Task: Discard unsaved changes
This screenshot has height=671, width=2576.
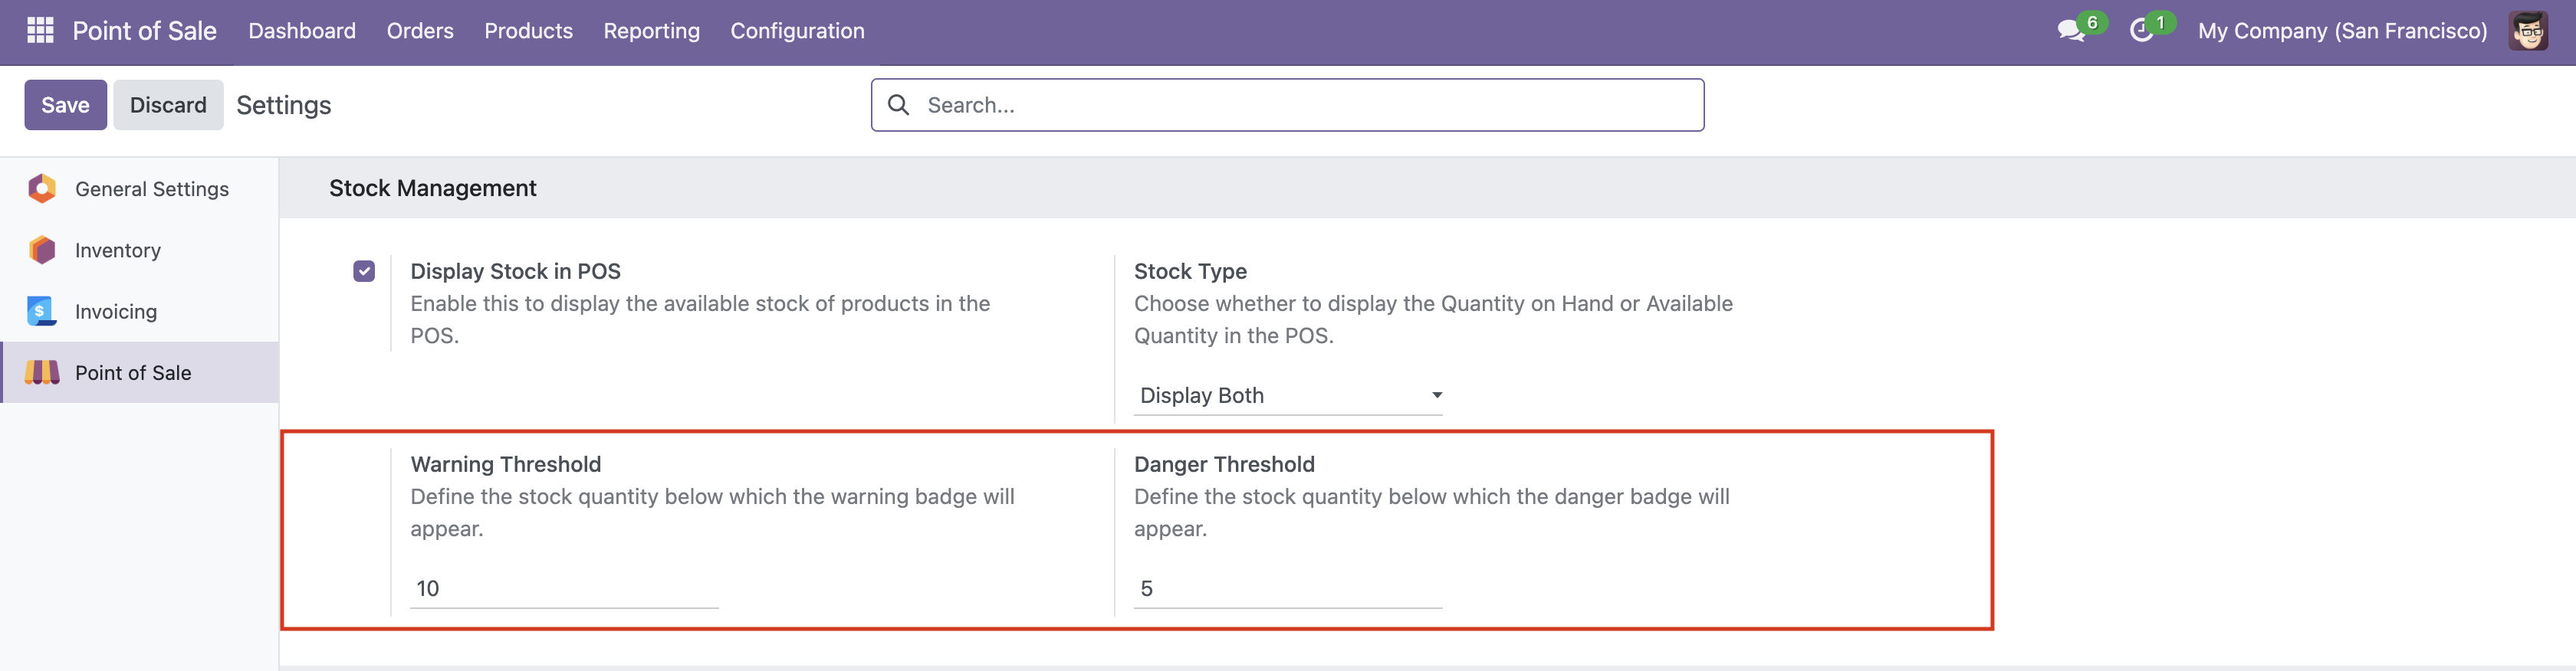Action: [168, 104]
